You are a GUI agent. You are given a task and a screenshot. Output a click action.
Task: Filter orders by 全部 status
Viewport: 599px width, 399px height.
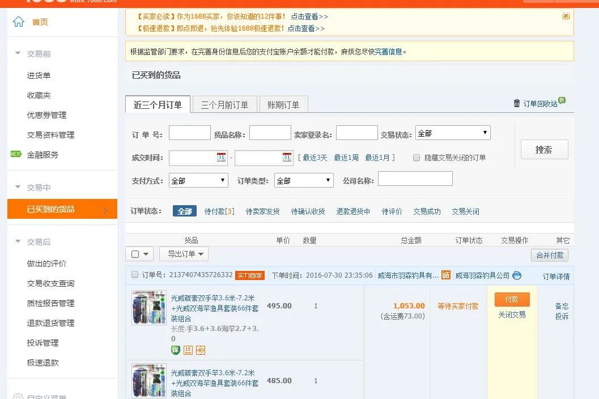click(x=185, y=211)
